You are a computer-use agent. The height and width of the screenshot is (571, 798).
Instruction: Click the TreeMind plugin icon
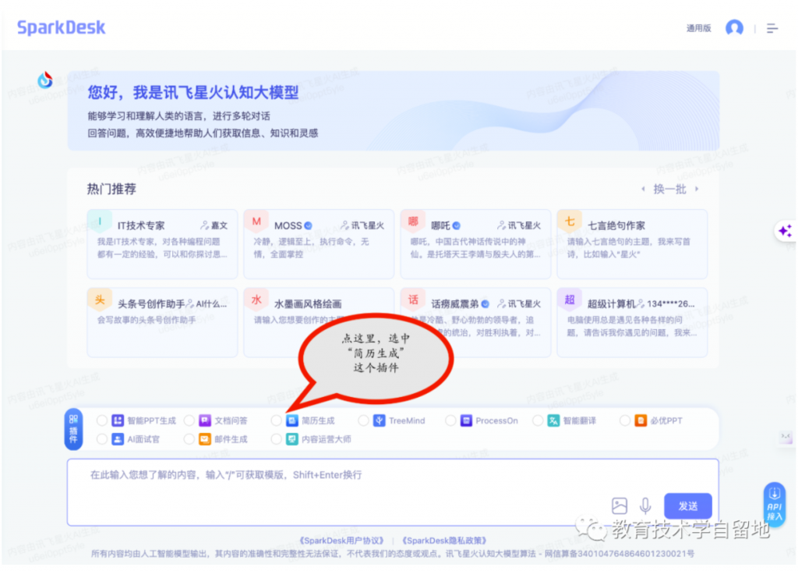tap(380, 420)
